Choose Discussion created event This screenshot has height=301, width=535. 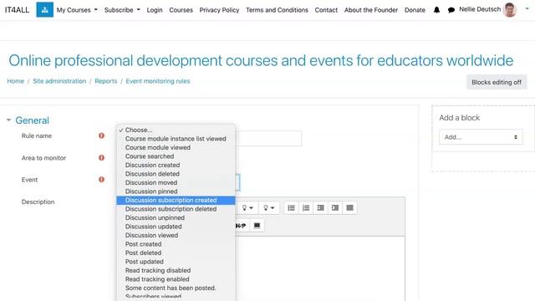tap(176, 166)
